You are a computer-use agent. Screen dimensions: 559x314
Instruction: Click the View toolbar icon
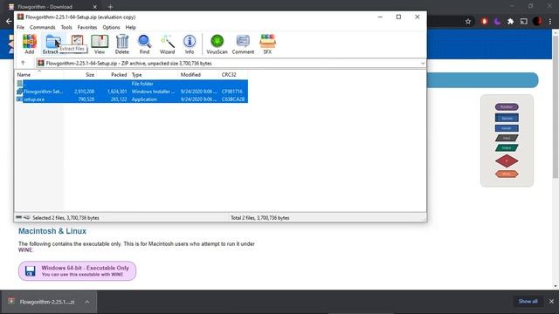pyautogui.click(x=100, y=44)
